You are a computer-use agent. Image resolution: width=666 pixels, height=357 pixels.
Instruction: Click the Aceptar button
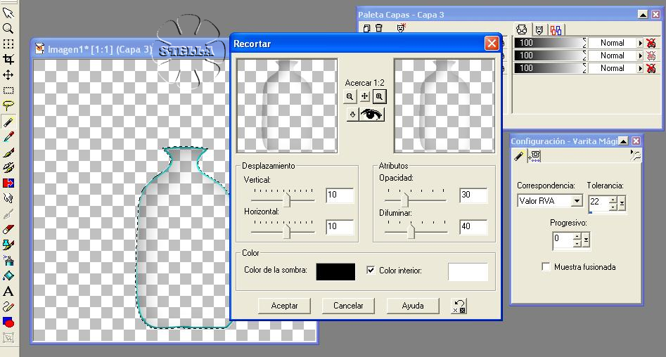[284, 306]
